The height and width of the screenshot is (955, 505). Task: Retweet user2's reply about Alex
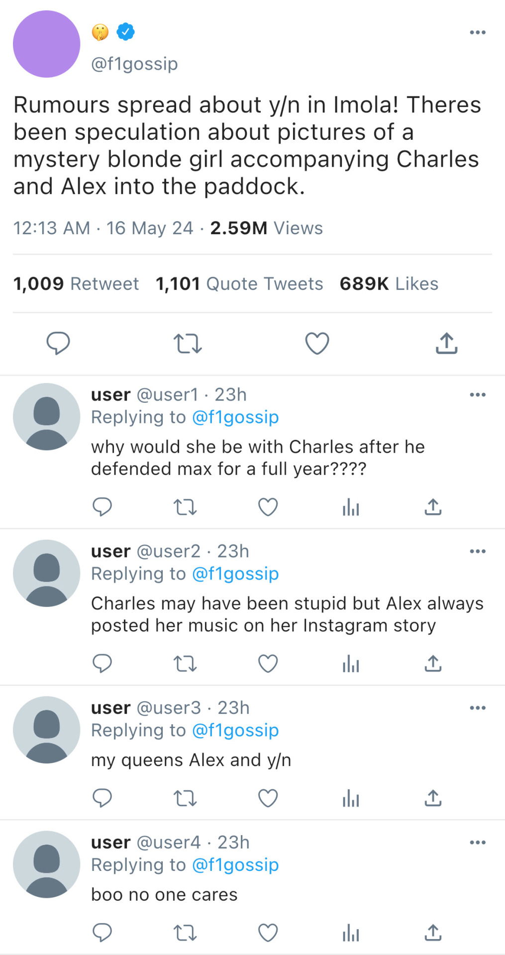click(x=185, y=664)
